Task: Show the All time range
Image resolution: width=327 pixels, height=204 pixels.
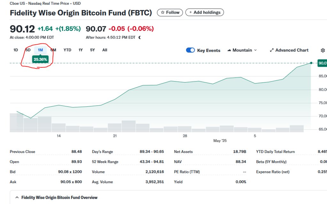Action: 105,50
